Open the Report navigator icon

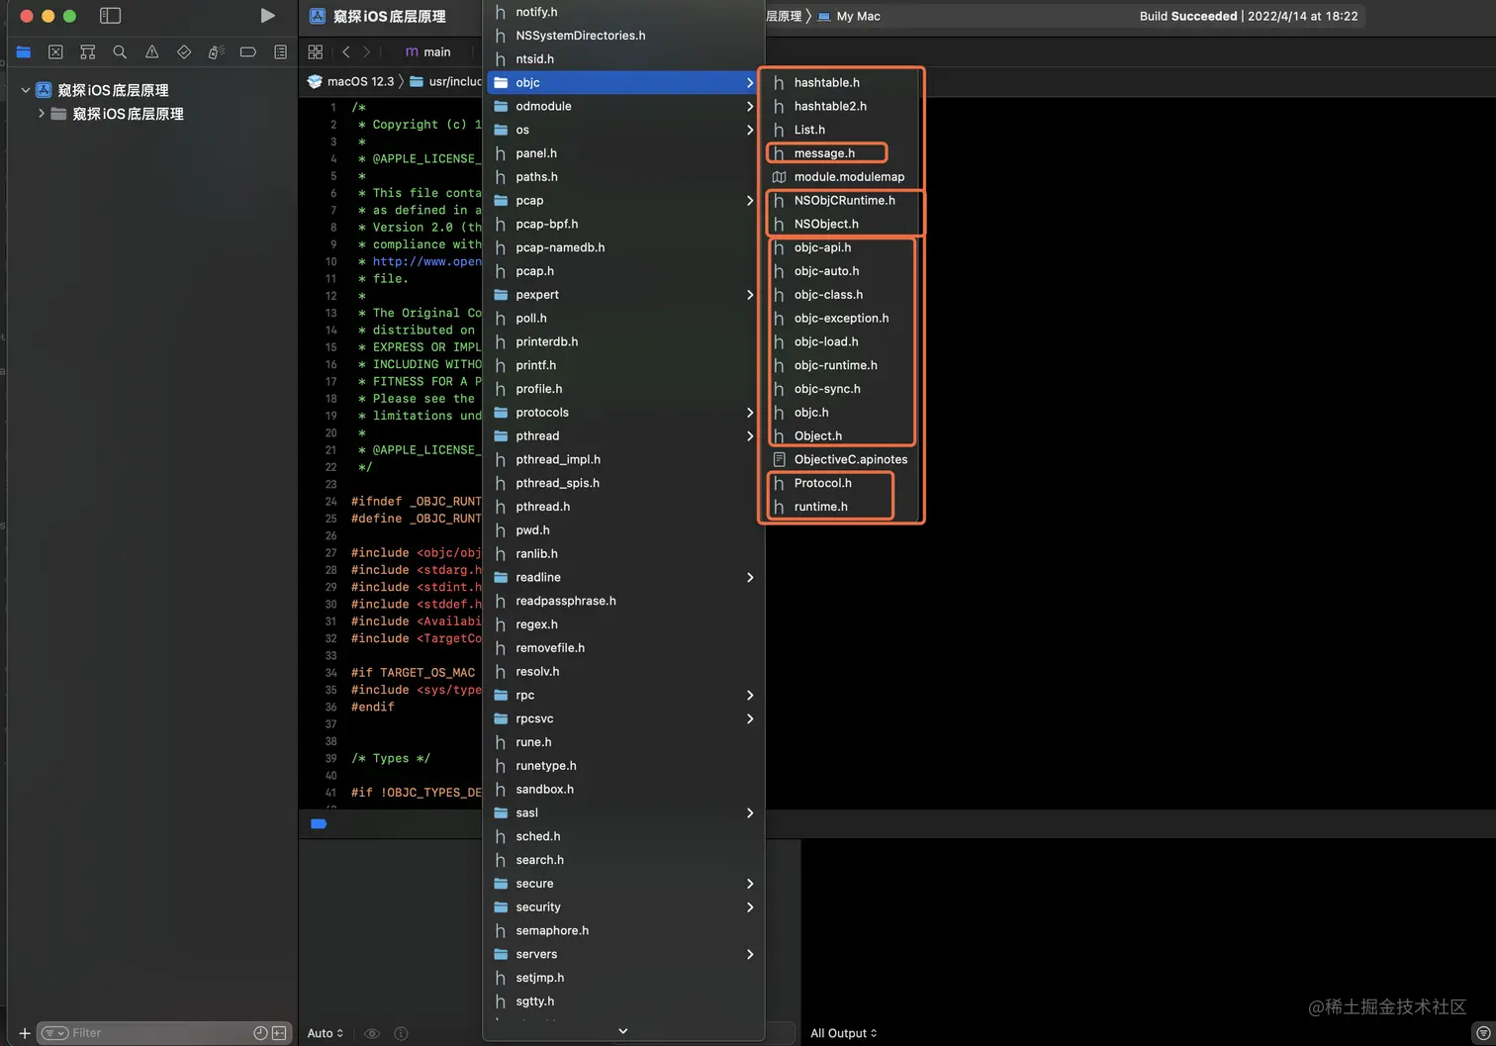click(x=280, y=51)
